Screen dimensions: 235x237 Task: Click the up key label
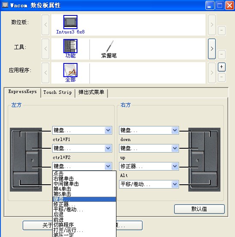click(123, 158)
